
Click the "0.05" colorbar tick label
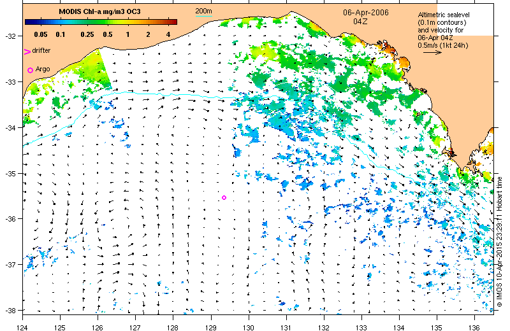tap(41, 34)
